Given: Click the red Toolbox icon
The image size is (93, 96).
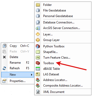Looking at the screenshot, I should coord(38,63).
